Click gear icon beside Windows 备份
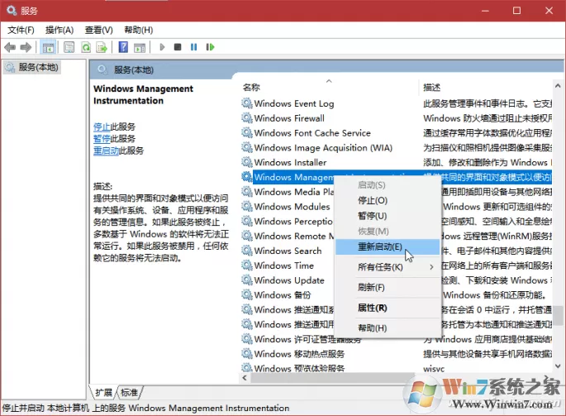 pos(247,295)
